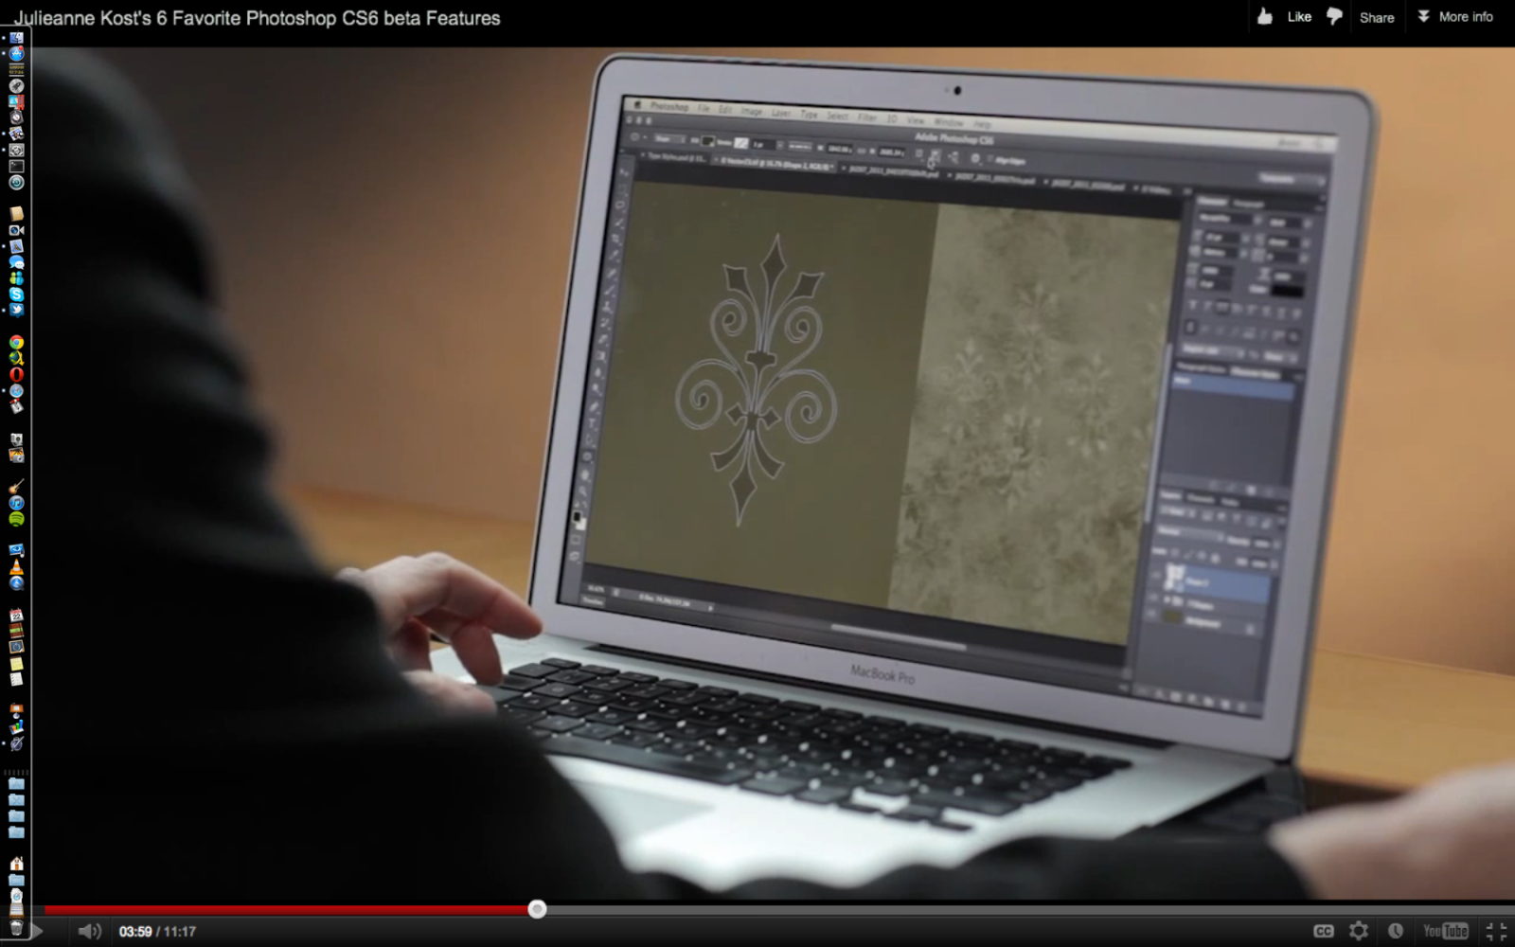Open Mail app in the dock

(16, 246)
